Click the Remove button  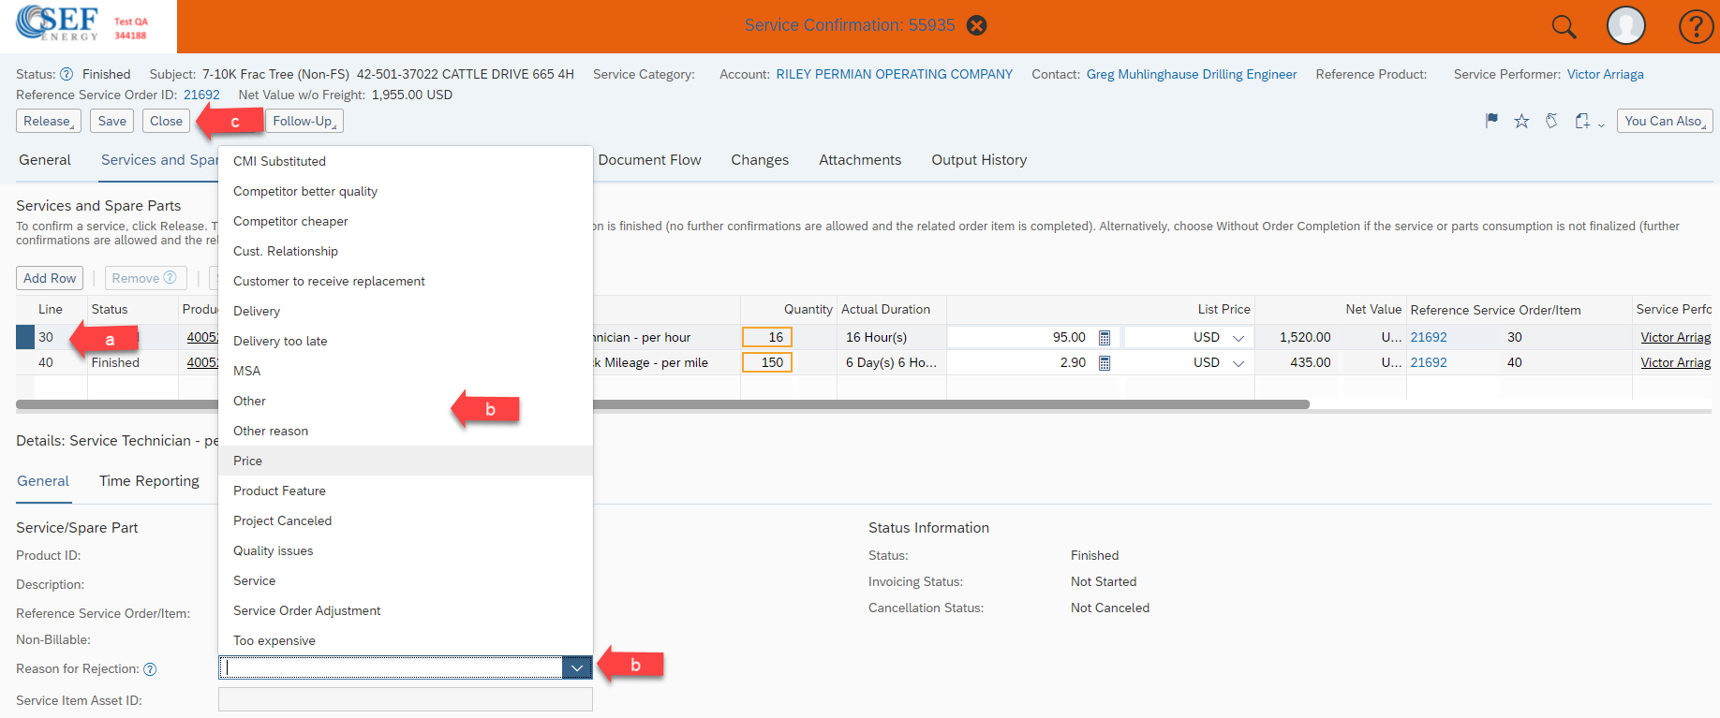[145, 278]
